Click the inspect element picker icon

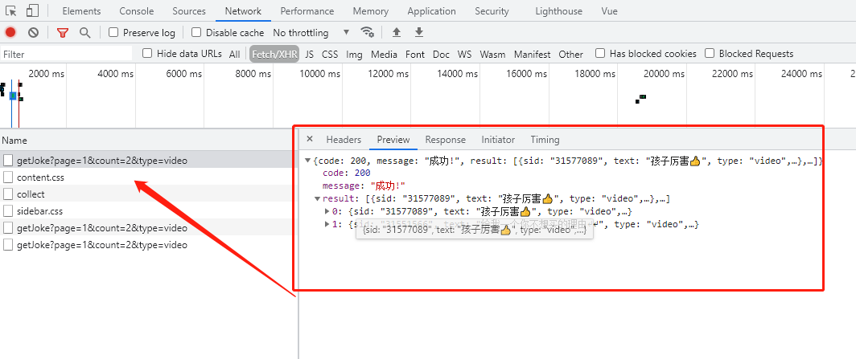tap(12, 11)
